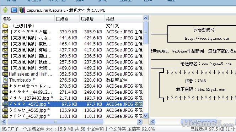Click JPG icon of 東方風神録 秋姉 file
This screenshot has height=132, width=236.
tap(5, 62)
